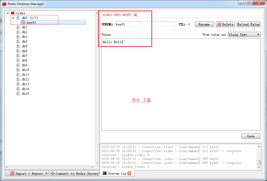Select db0 (1/1) tree row

30,18
